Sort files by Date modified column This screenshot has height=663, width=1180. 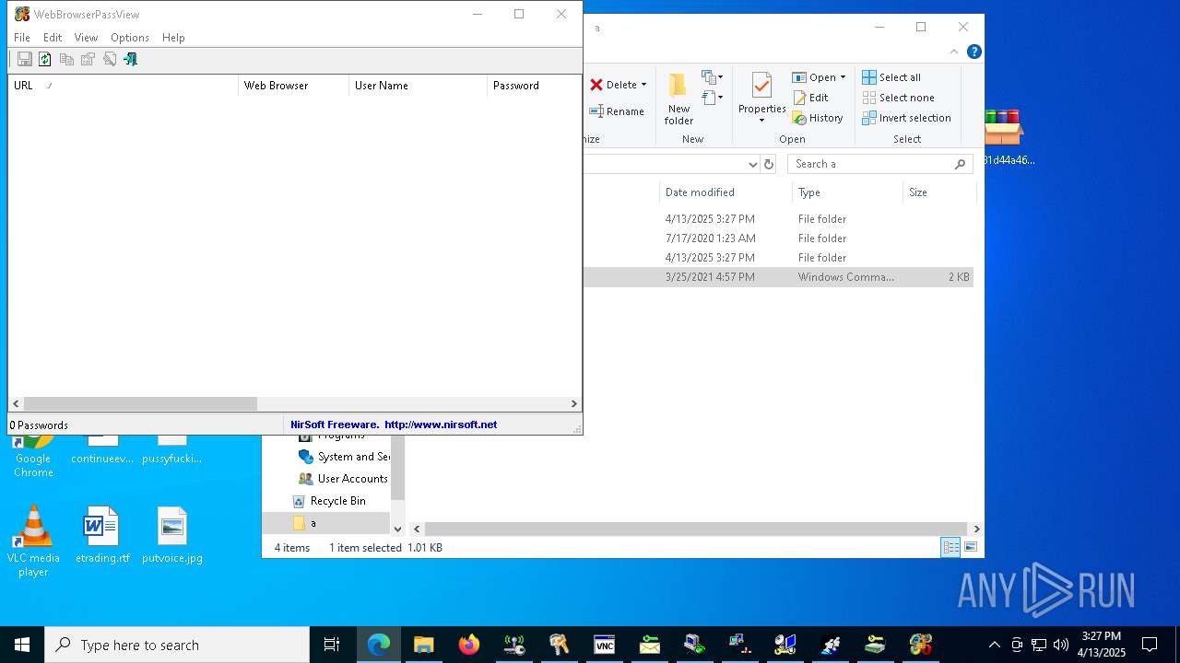click(725, 192)
